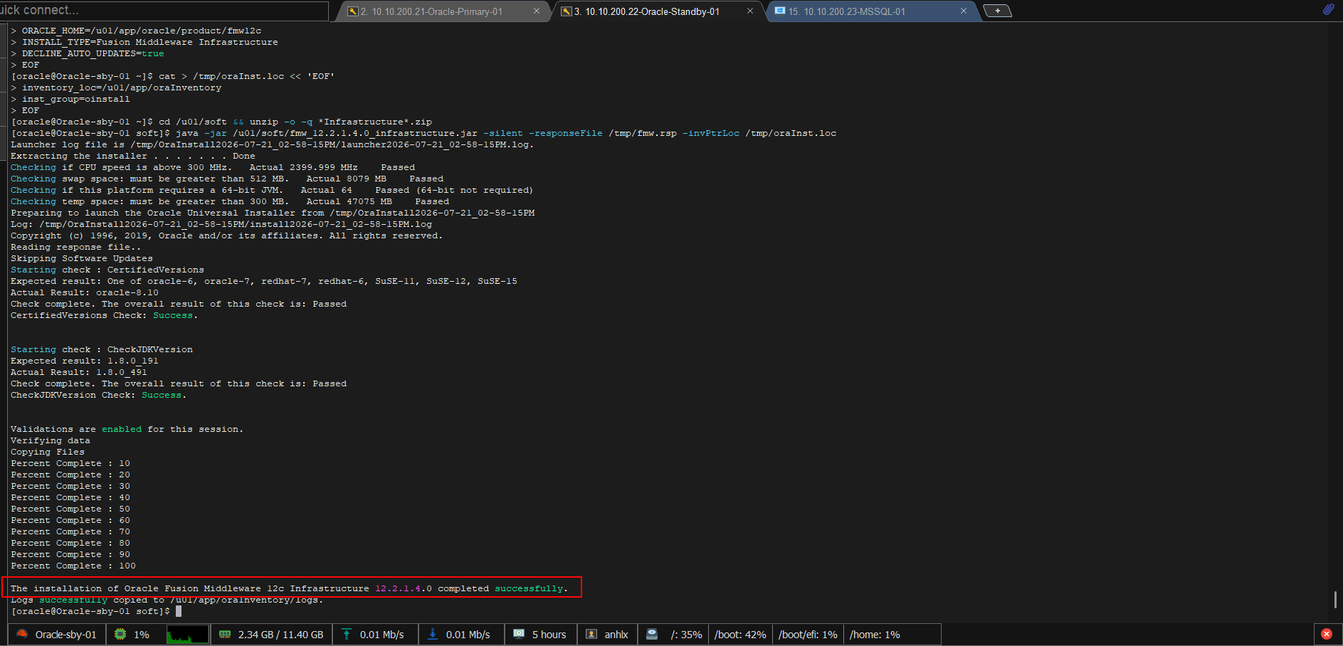Click the '5 hours' uptime value
The width and height of the screenshot is (1343, 646).
[x=549, y=635]
